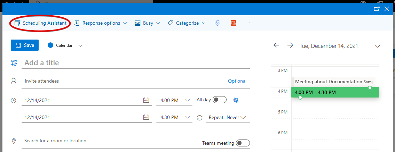The image size is (395, 152).
Task: Open the start date calendar picker
Action: pos(146,100)
